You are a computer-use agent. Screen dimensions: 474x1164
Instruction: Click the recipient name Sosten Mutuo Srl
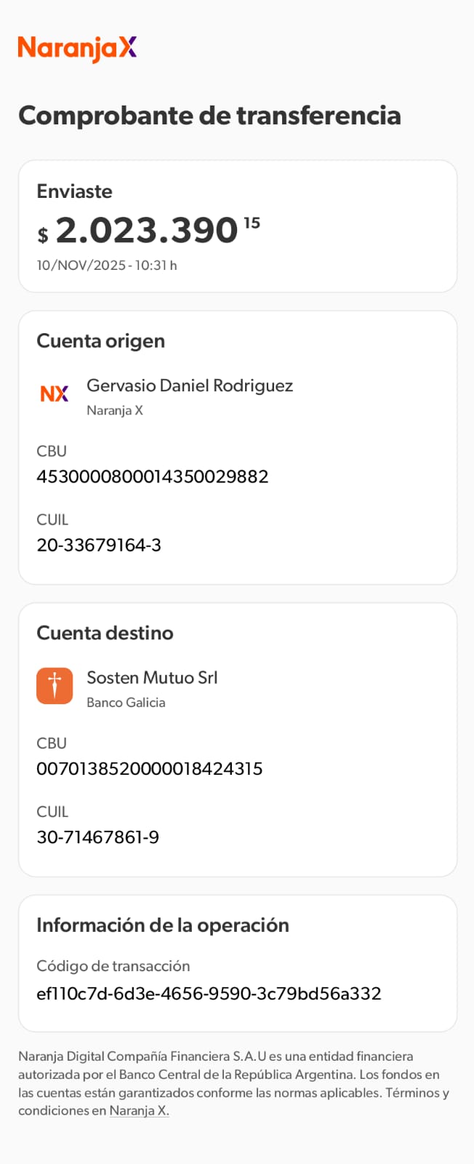(152, 677)
